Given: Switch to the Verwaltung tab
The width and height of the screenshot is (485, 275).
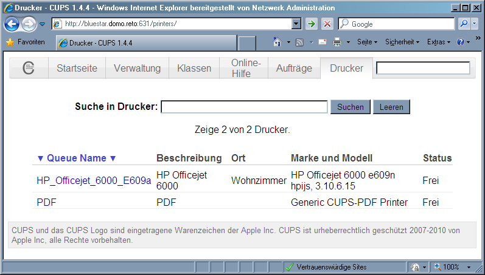Looking at the screenshot, I should 137,68.
